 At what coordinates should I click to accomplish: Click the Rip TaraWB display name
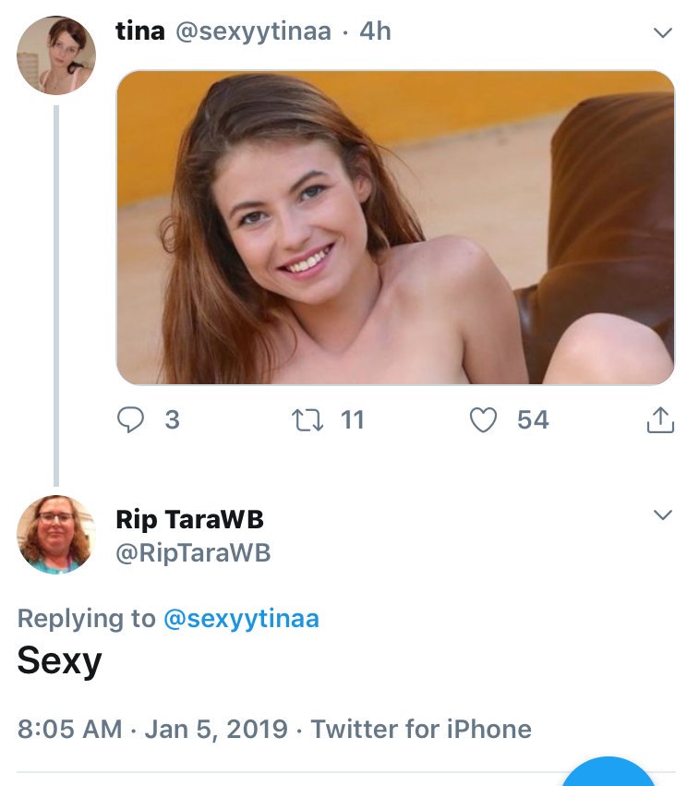click(x=189, y=519)
